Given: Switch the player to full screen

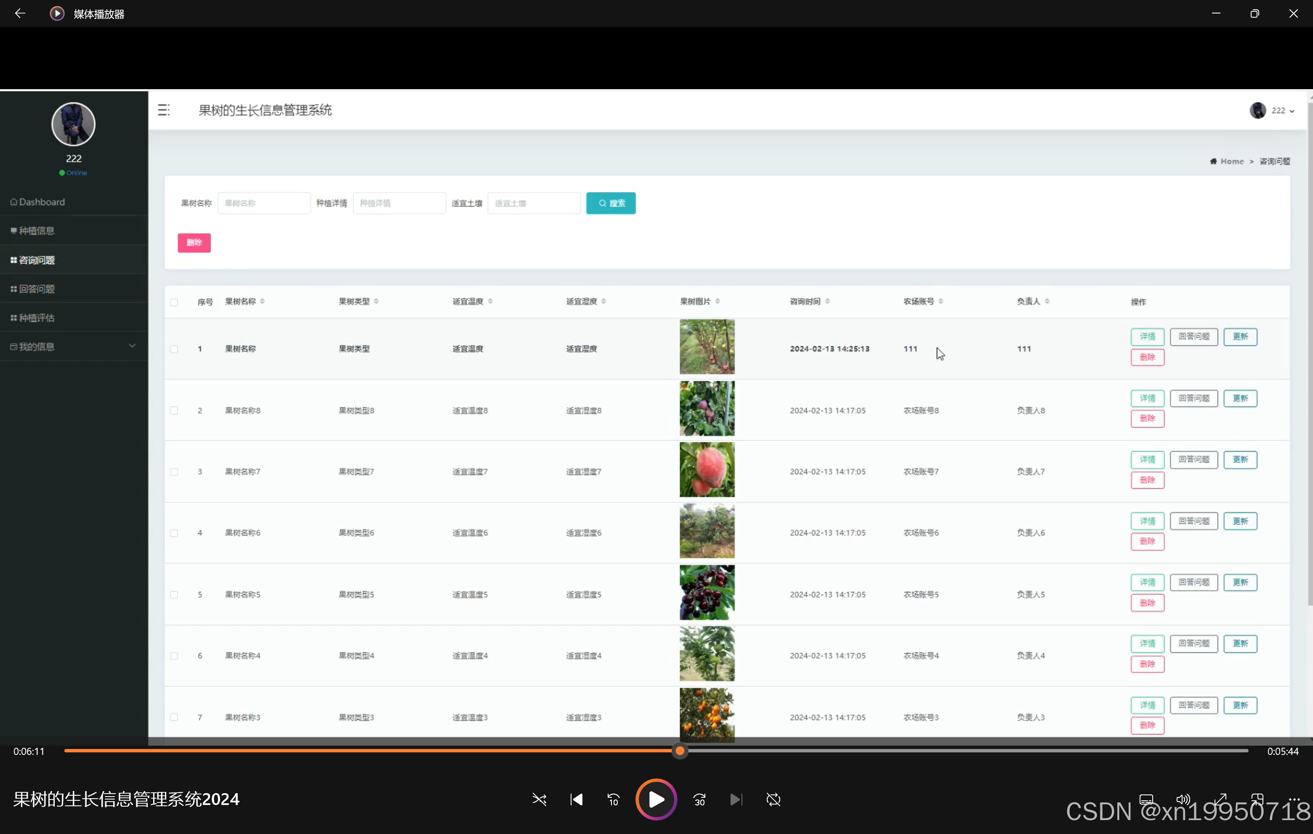Looking at the screenshot, I should click(1220, 799).
